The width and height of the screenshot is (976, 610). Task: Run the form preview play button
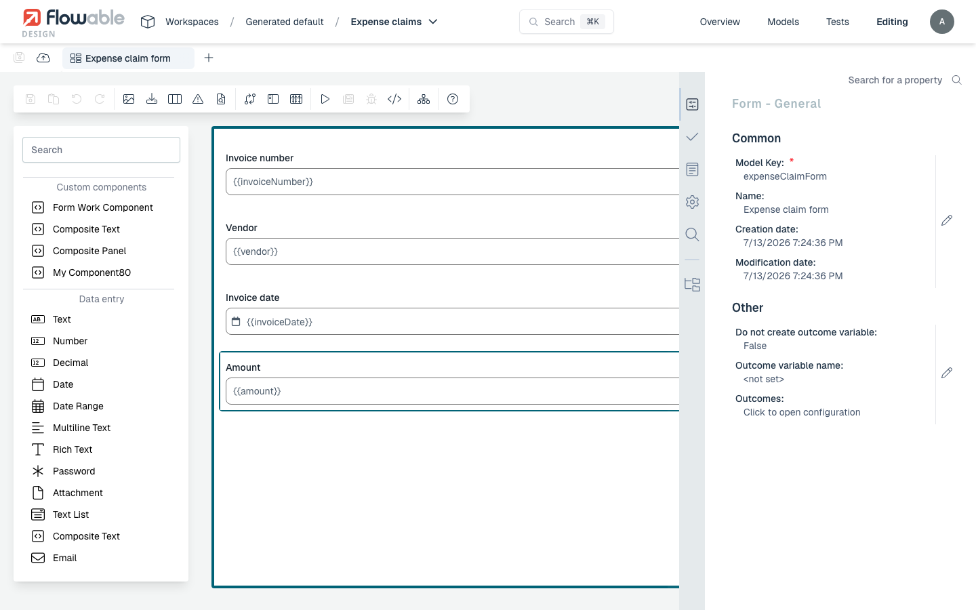pyautogui.click(x=325, y=99)
